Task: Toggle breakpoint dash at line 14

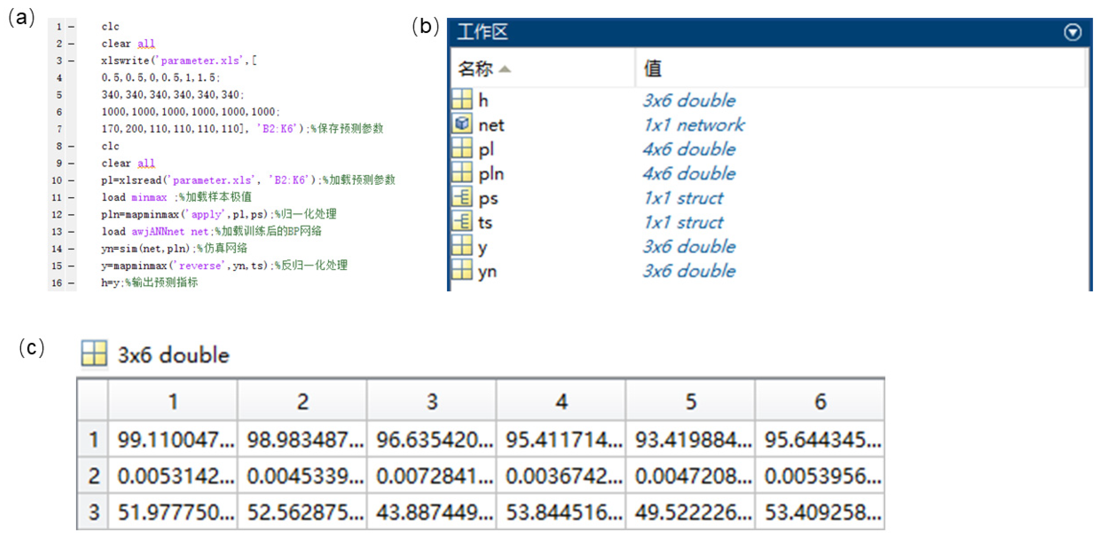Action: pos(71,249)
